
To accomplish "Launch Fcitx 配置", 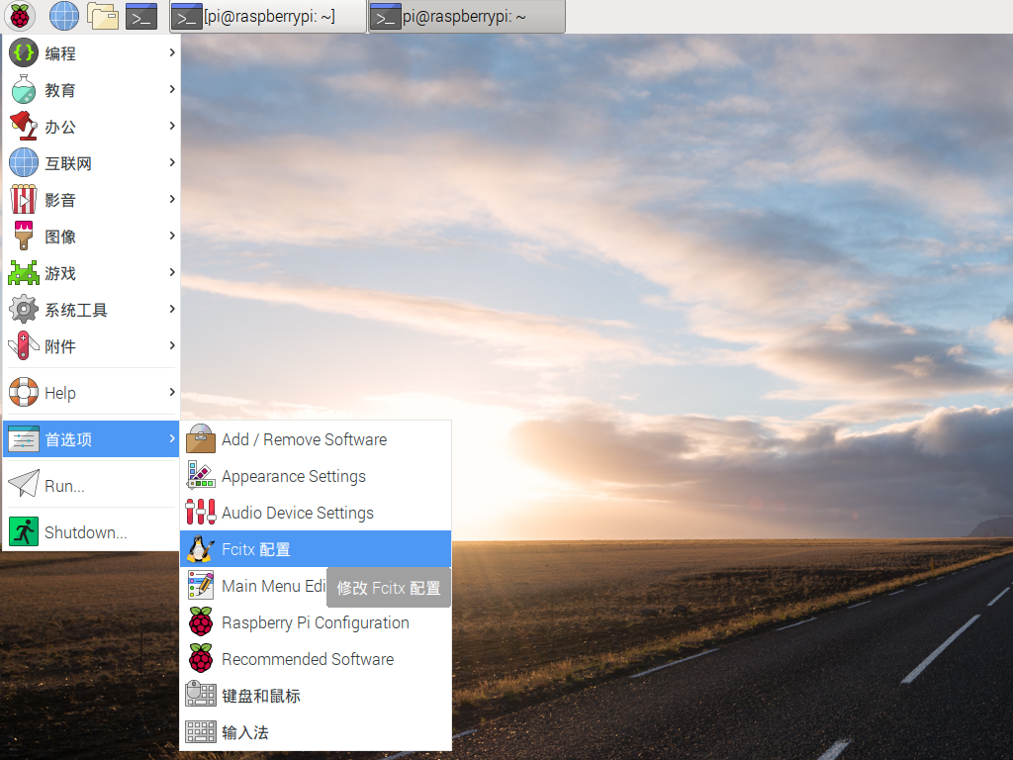I will pos(316,548).
